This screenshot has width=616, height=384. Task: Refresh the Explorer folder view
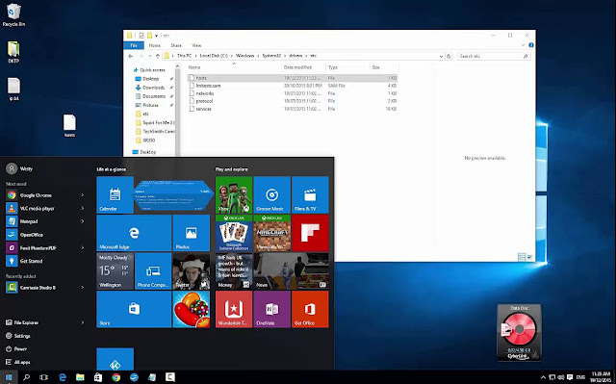click(449, 56)
